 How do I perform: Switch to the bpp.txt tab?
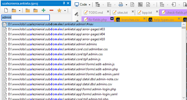(x=147, y=13)
